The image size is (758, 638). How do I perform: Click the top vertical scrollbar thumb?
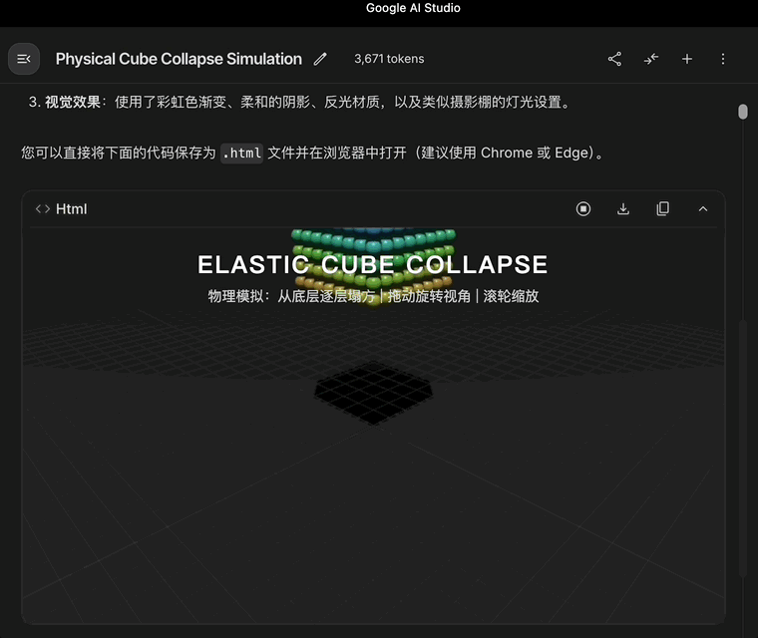point(743,112)
